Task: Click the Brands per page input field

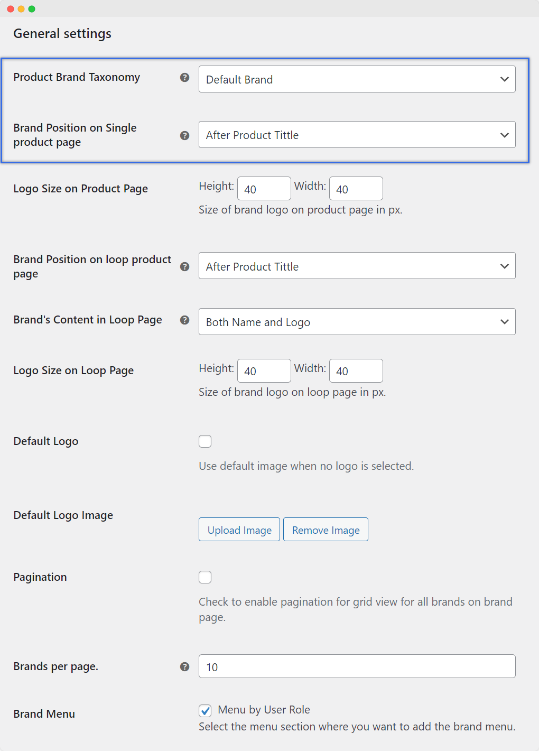Action: pyautogui.click(x=357, y=666)
